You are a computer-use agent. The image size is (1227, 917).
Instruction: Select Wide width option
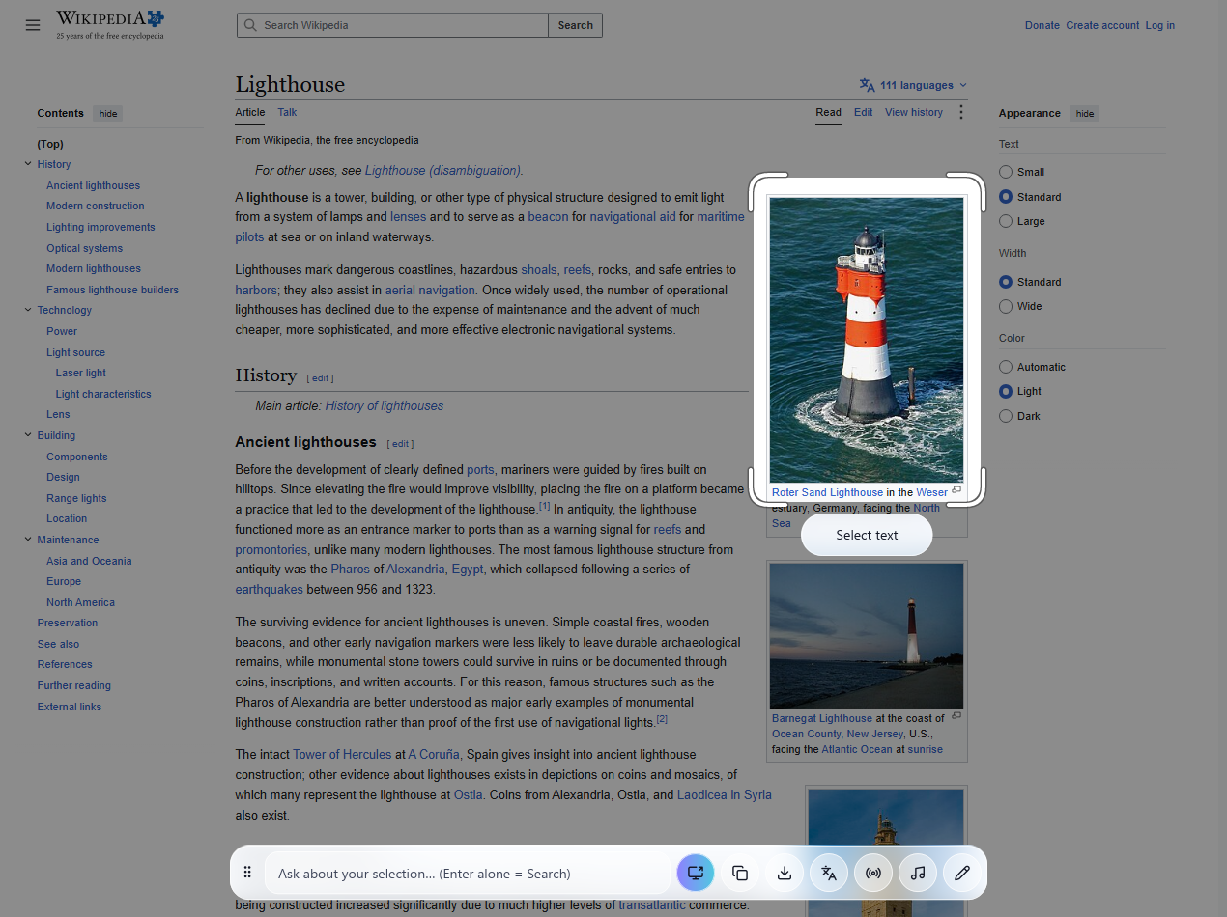point(1006,306)
